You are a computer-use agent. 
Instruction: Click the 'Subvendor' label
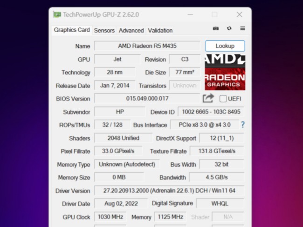(76, 112)
